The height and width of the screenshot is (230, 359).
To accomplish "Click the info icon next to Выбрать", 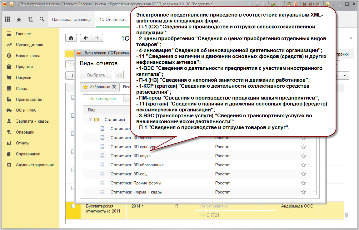I will 120,75.
